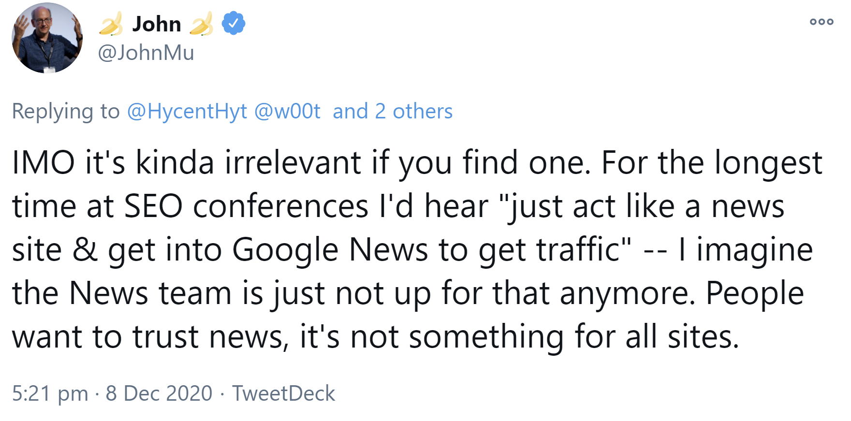
Task: Click the display name 'John'
Action: pos(156,23)
